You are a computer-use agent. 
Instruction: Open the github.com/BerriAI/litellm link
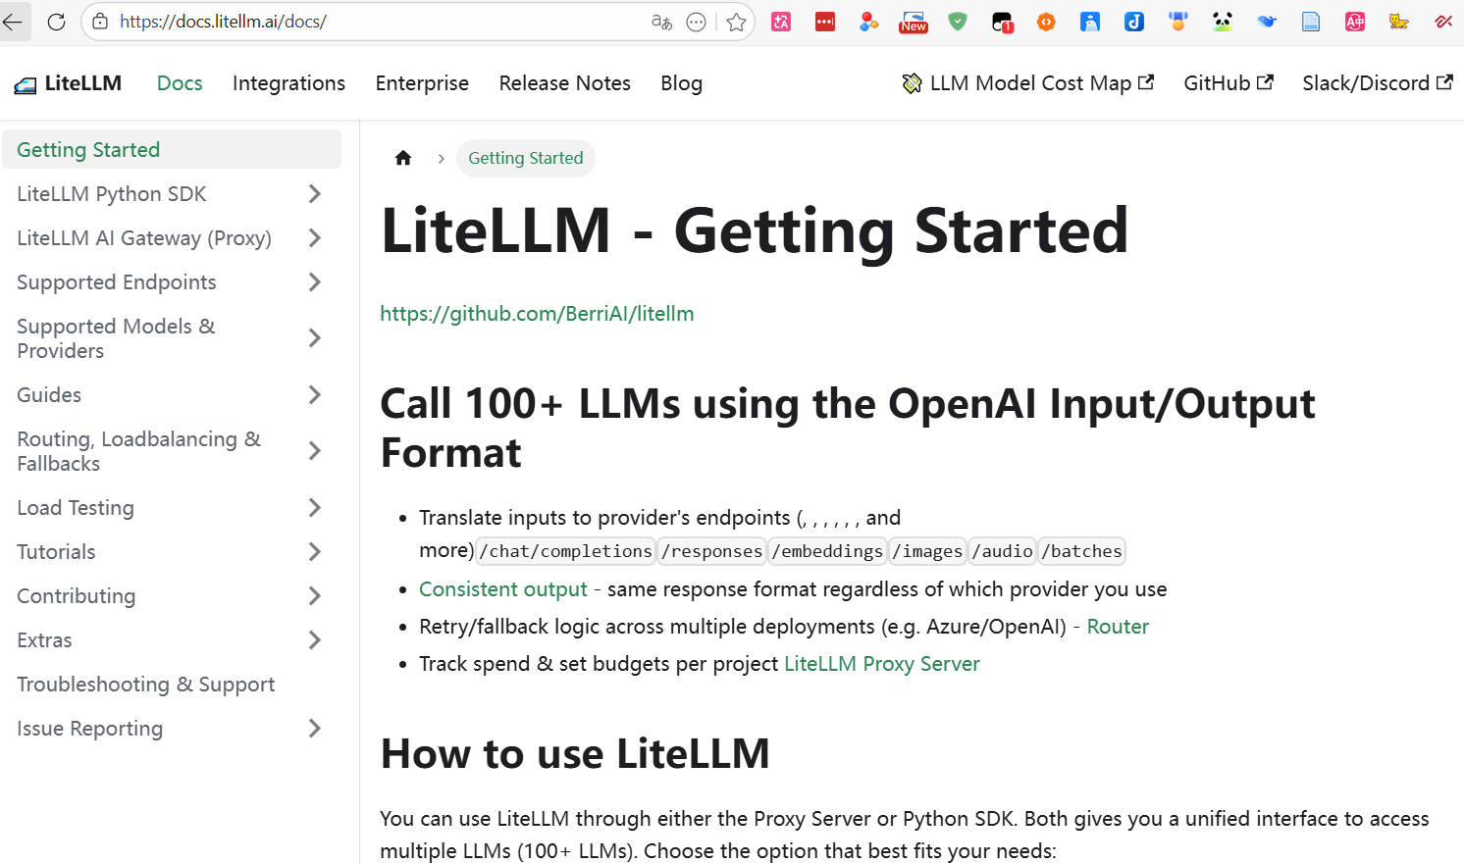coord(537,314)
